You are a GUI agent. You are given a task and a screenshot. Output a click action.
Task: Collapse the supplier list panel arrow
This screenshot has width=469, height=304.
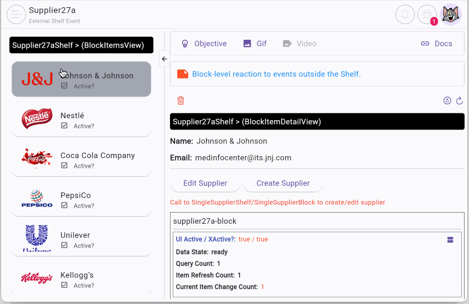tap(164, 59)
